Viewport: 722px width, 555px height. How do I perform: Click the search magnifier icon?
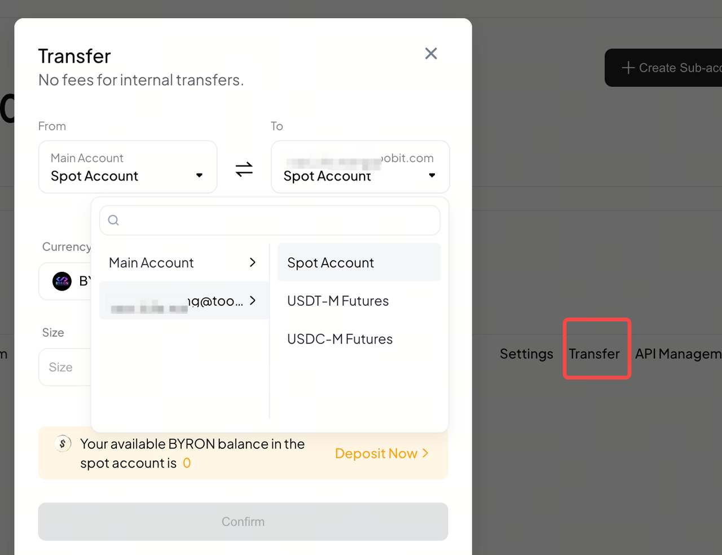coord(113,220)
